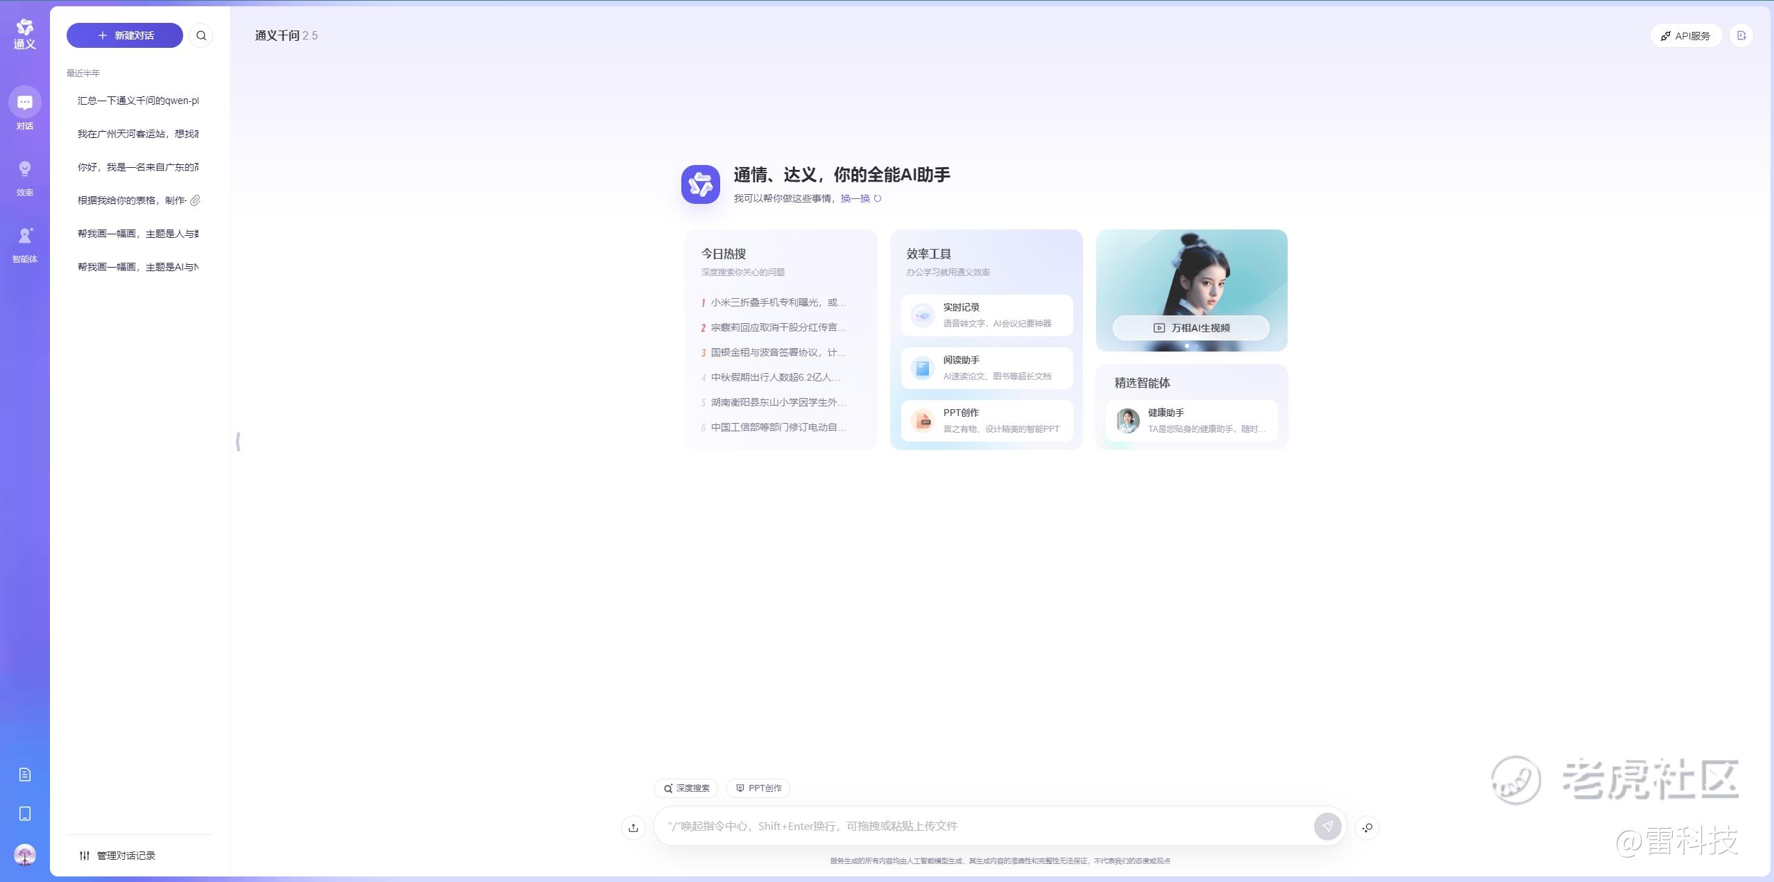Click the mobile device icon in sidebar

coord(25,813)
